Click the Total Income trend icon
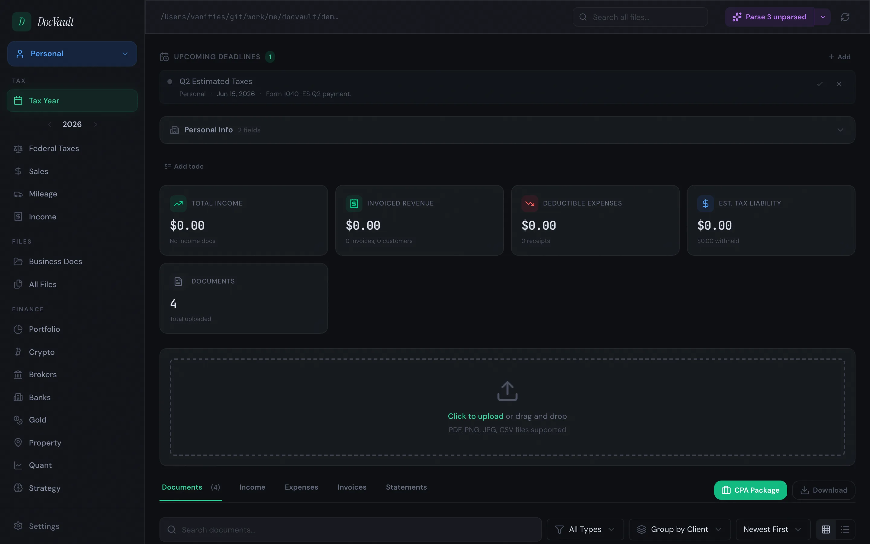 pos(178,204)
